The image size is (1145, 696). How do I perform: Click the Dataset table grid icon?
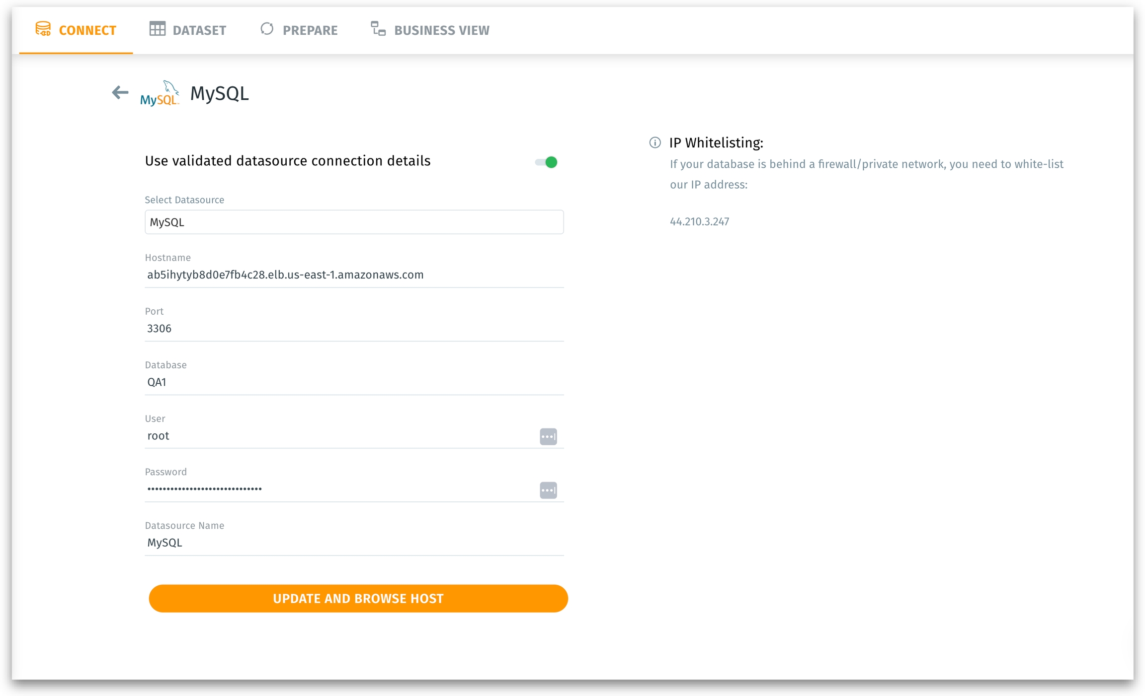click(157, 29)
